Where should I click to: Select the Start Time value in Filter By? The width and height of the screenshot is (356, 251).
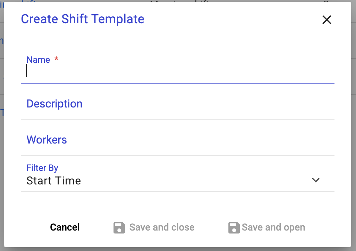click(54, 181)
